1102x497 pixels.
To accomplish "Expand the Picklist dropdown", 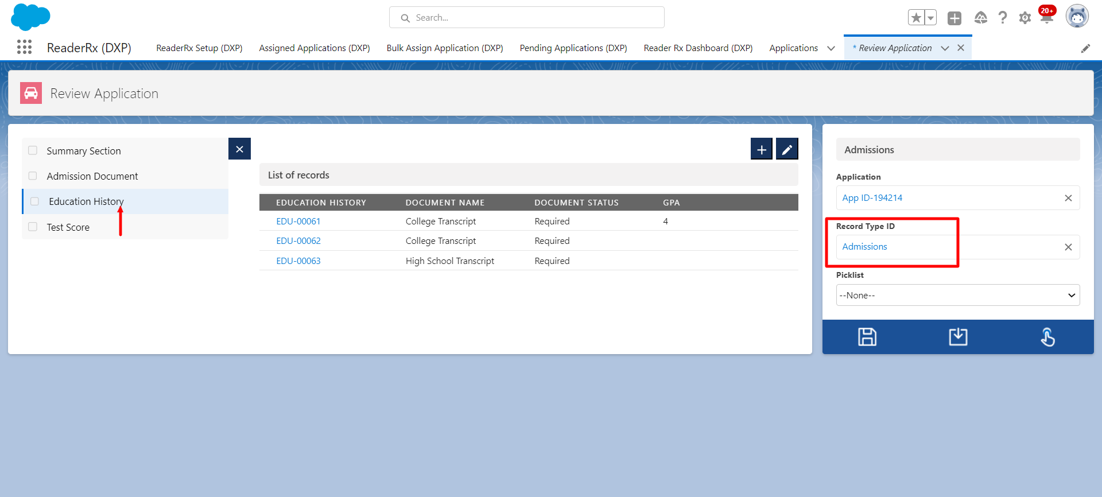I will (957, 296).
